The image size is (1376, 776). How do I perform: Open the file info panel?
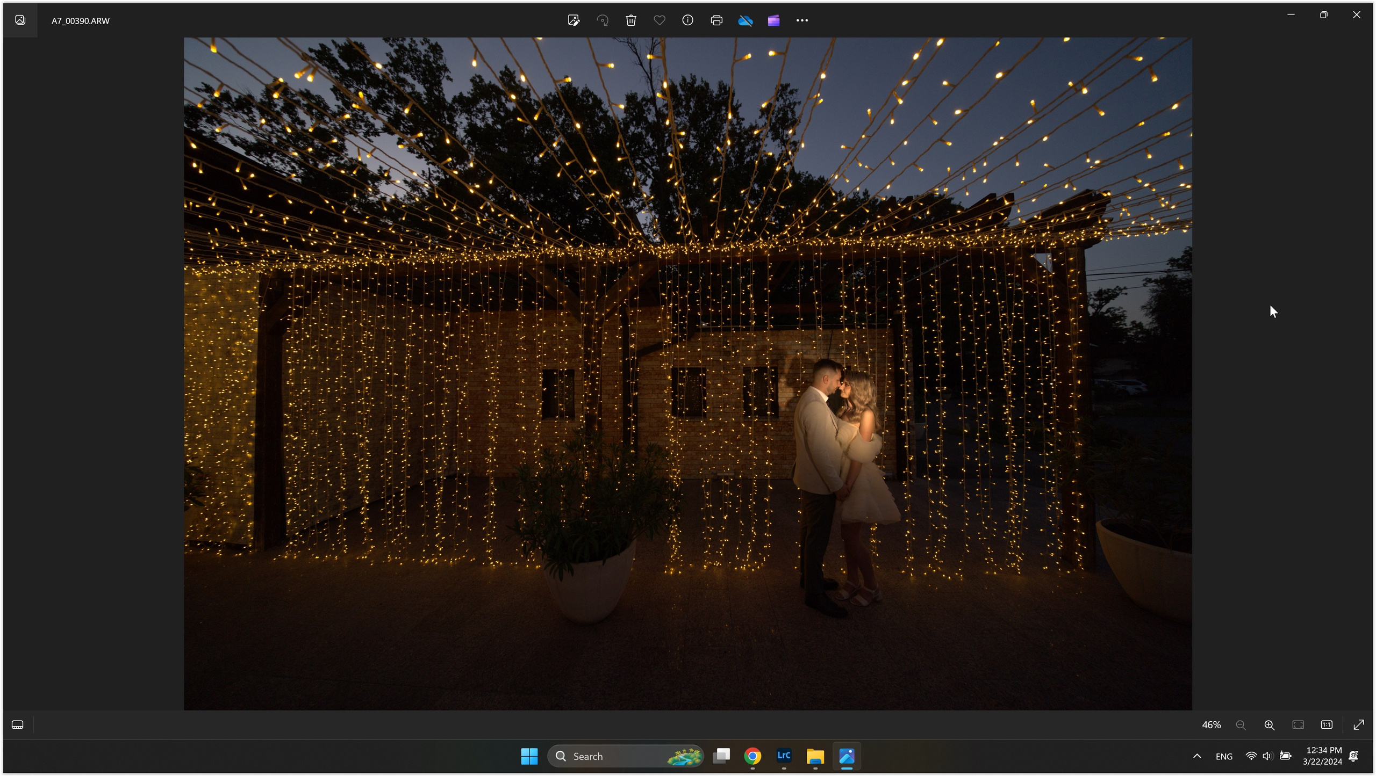[687, 20]
